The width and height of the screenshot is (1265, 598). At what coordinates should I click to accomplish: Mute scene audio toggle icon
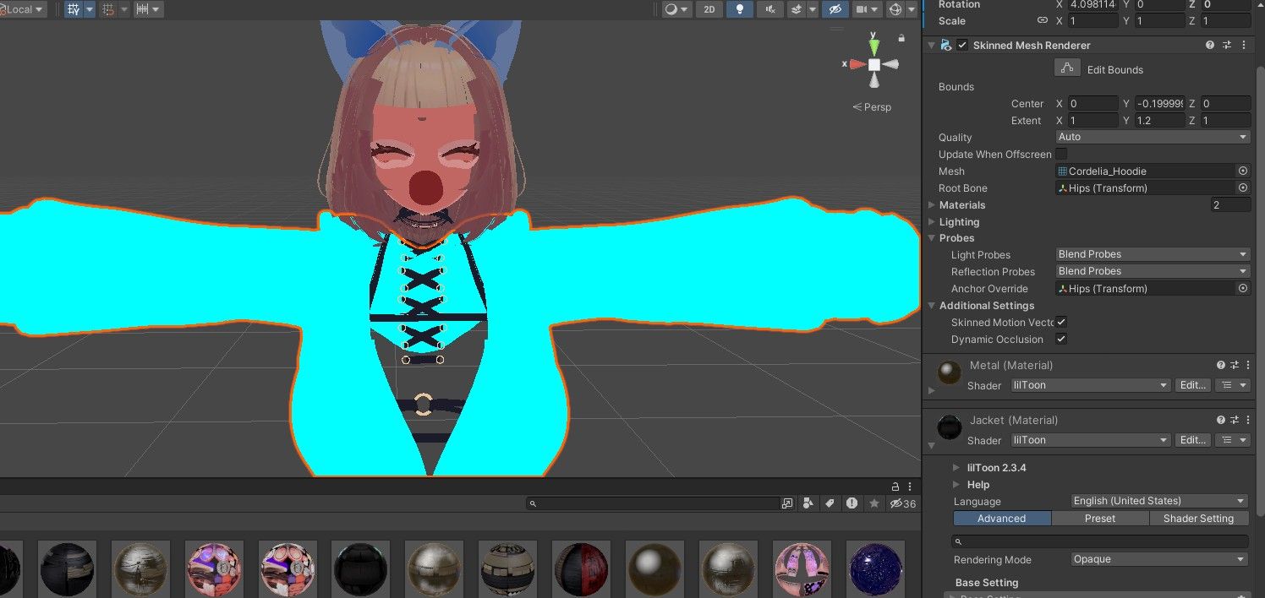tap(769, 9)
